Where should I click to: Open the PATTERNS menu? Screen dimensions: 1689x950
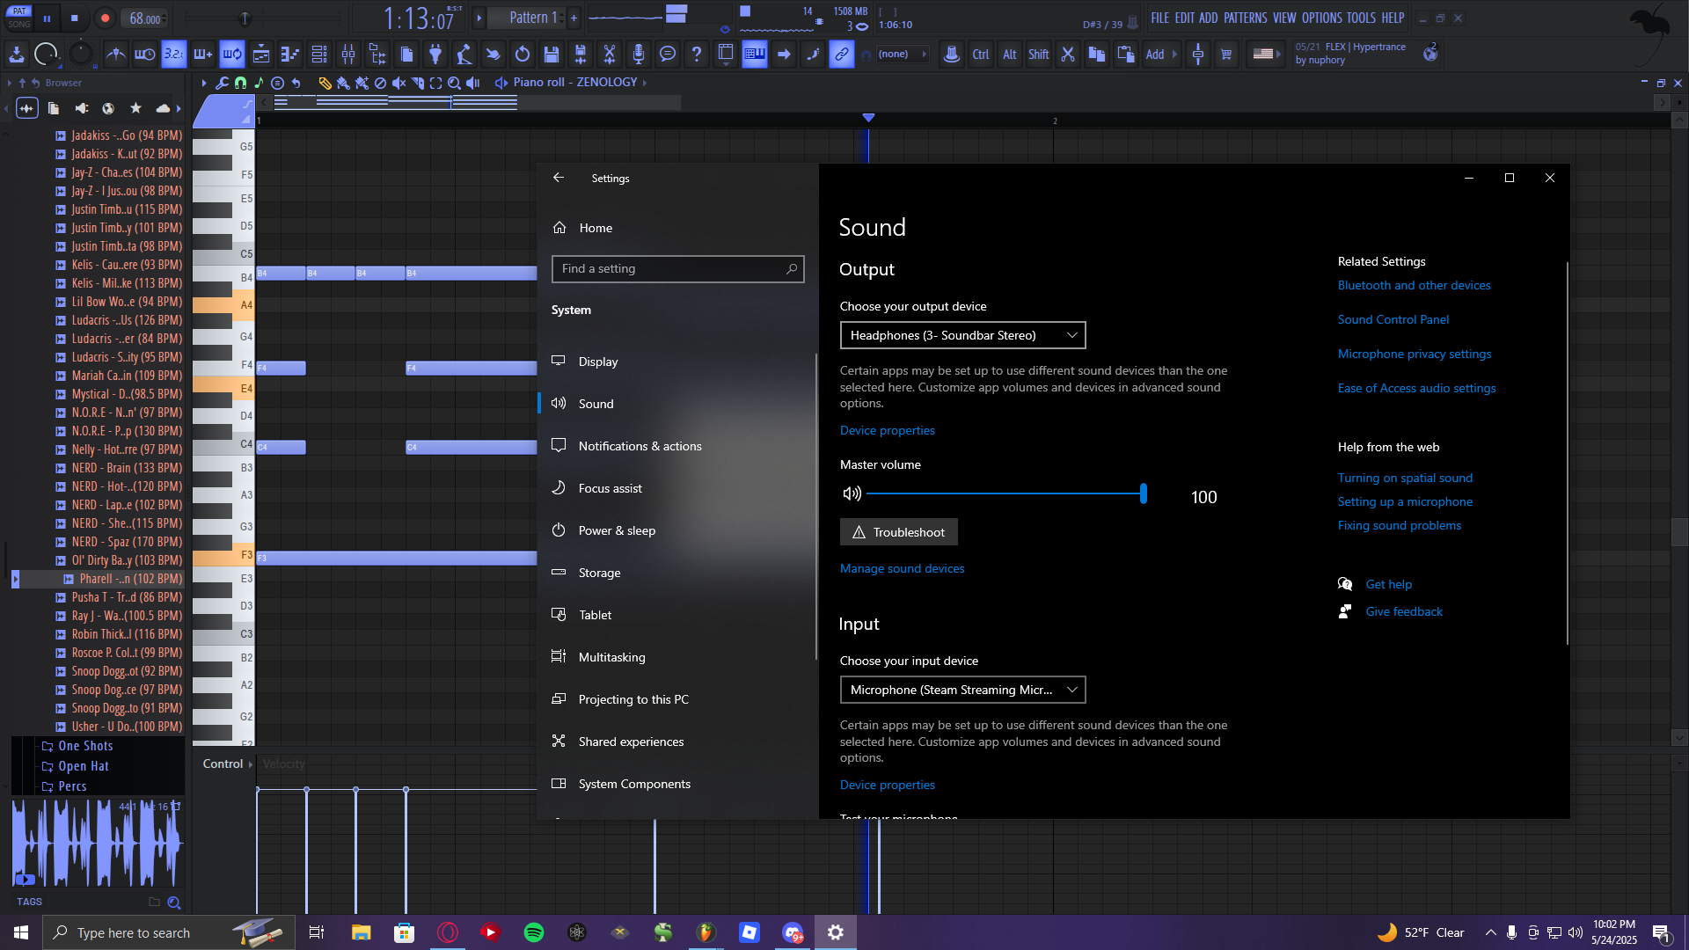coord(1245,18)
